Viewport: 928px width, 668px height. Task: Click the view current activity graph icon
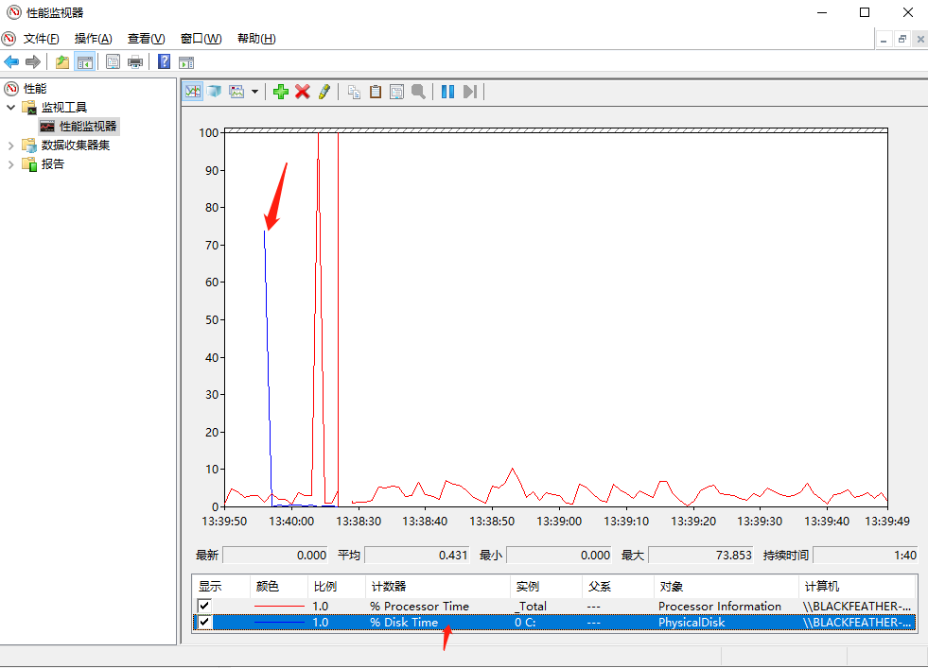(x=192, y=92)
